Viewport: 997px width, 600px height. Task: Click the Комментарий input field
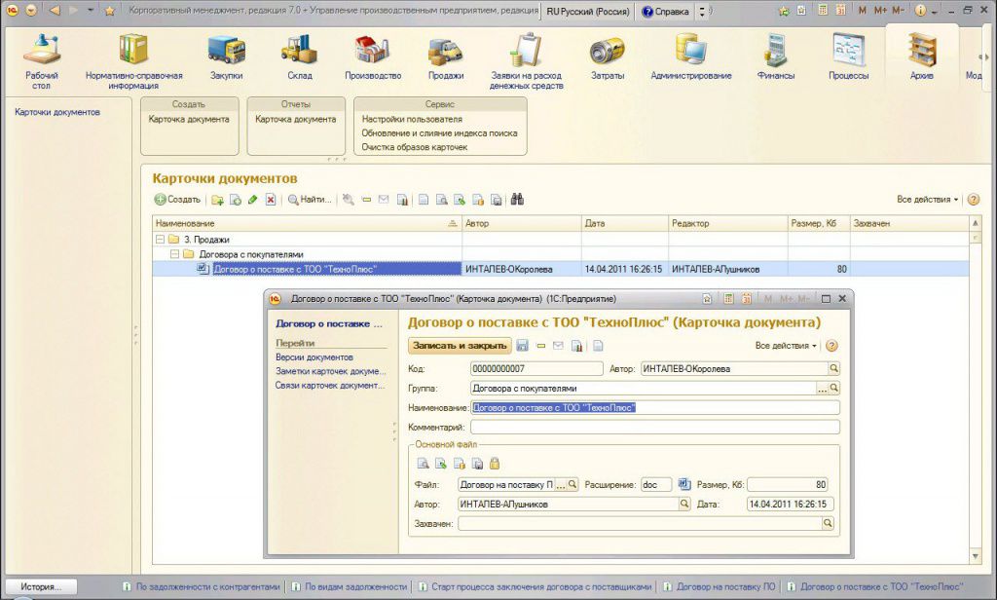tap(655, 427)
